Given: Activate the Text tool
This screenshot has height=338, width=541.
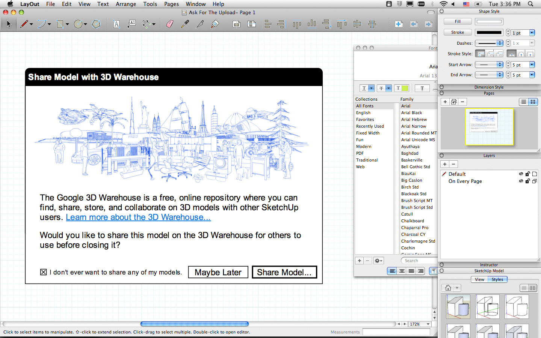Looking at the screenshot, I should 116,24.
